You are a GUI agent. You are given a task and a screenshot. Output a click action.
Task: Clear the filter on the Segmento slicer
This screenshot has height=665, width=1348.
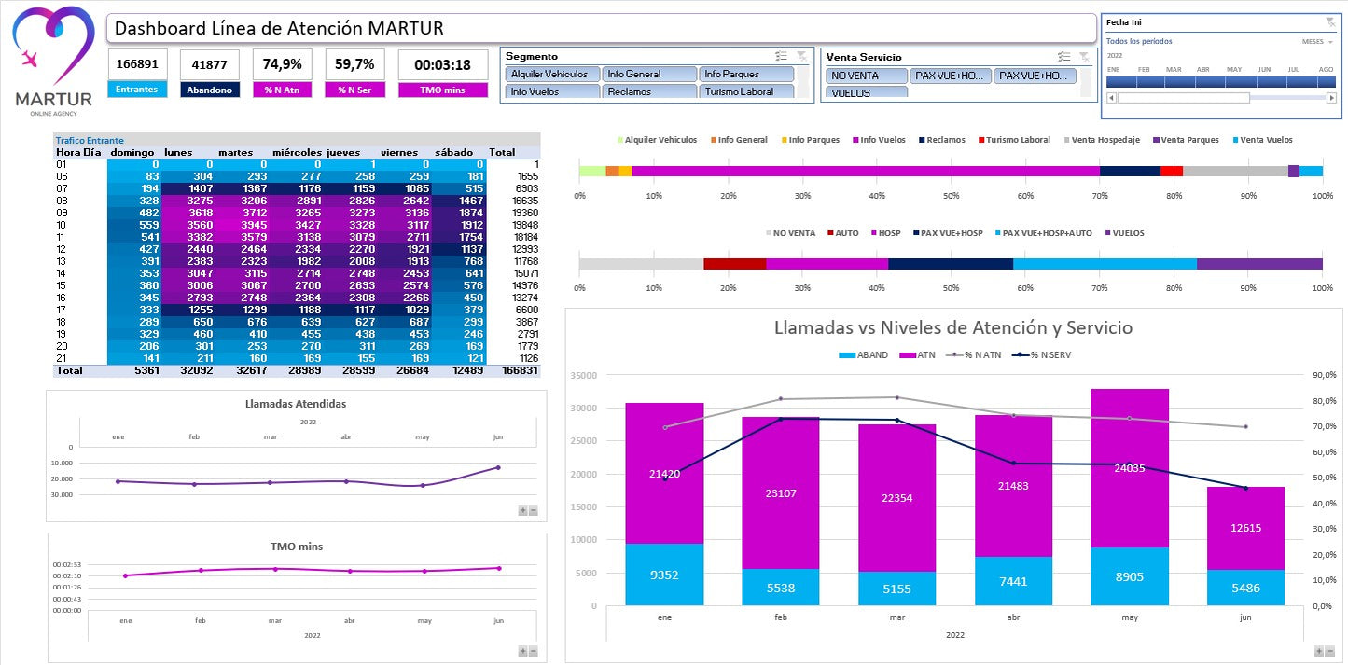tap(800, 56)
